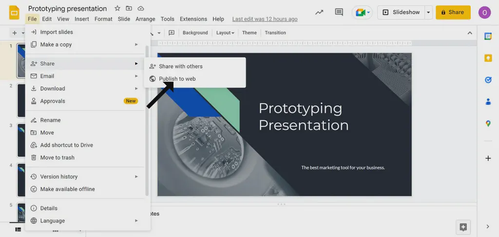Open the Google Tasks side panel
499x237 pixels.
488,79
